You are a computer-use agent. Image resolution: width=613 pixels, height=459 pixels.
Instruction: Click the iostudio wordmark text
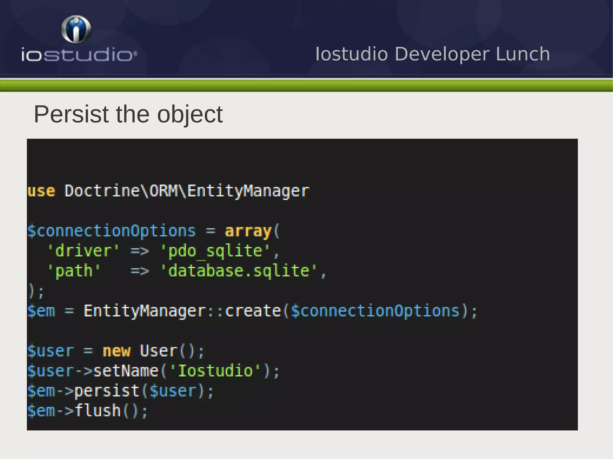[x=79, y=55]
